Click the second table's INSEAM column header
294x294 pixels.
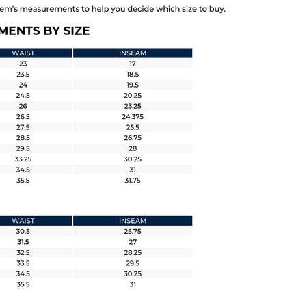pos(133,221)
